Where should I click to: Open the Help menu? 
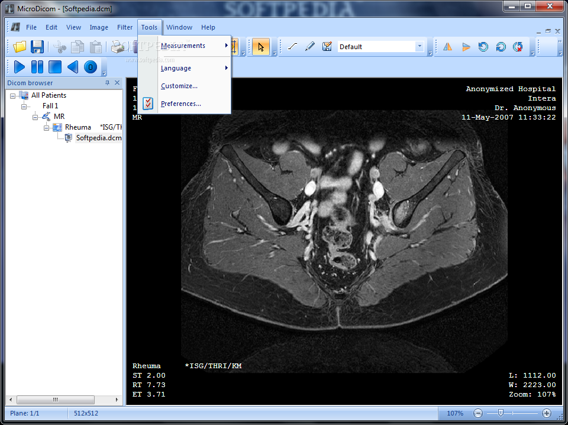click(x=208, y=27)
